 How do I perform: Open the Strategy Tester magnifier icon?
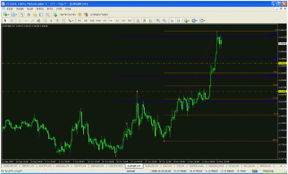coord(47,15)
